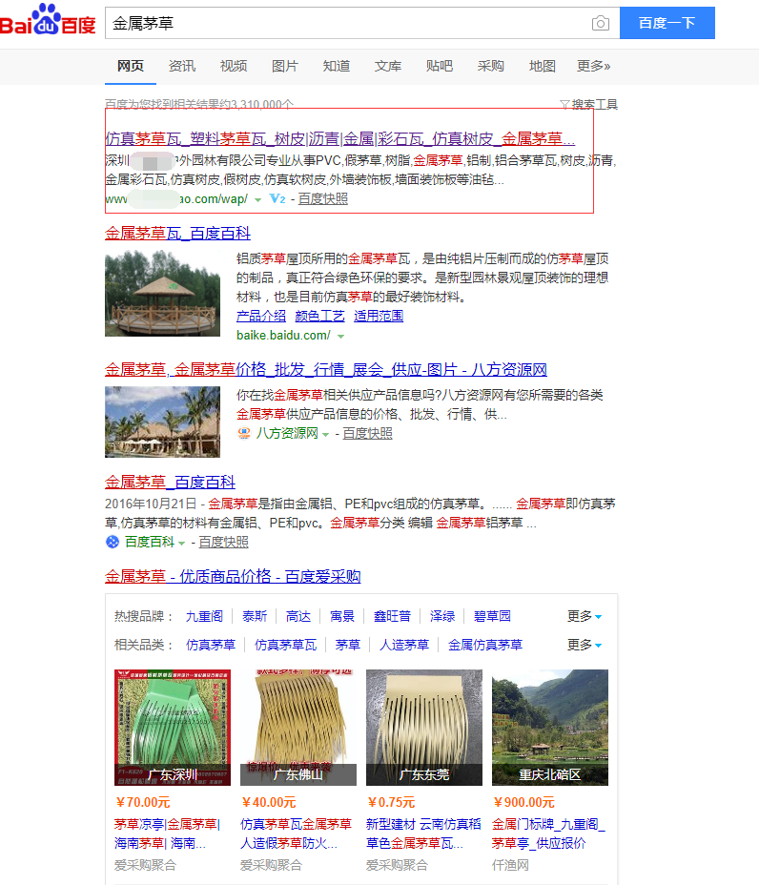759x885 pixels.
Task: Focus the search field containing 金属茅草
Action: (x=362, y=23)
